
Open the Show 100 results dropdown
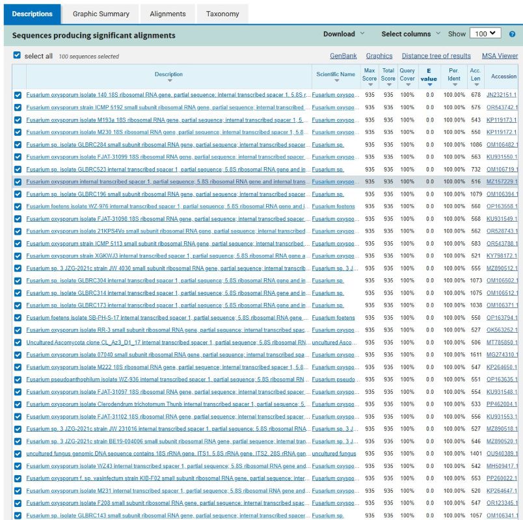tap(487, 34)
